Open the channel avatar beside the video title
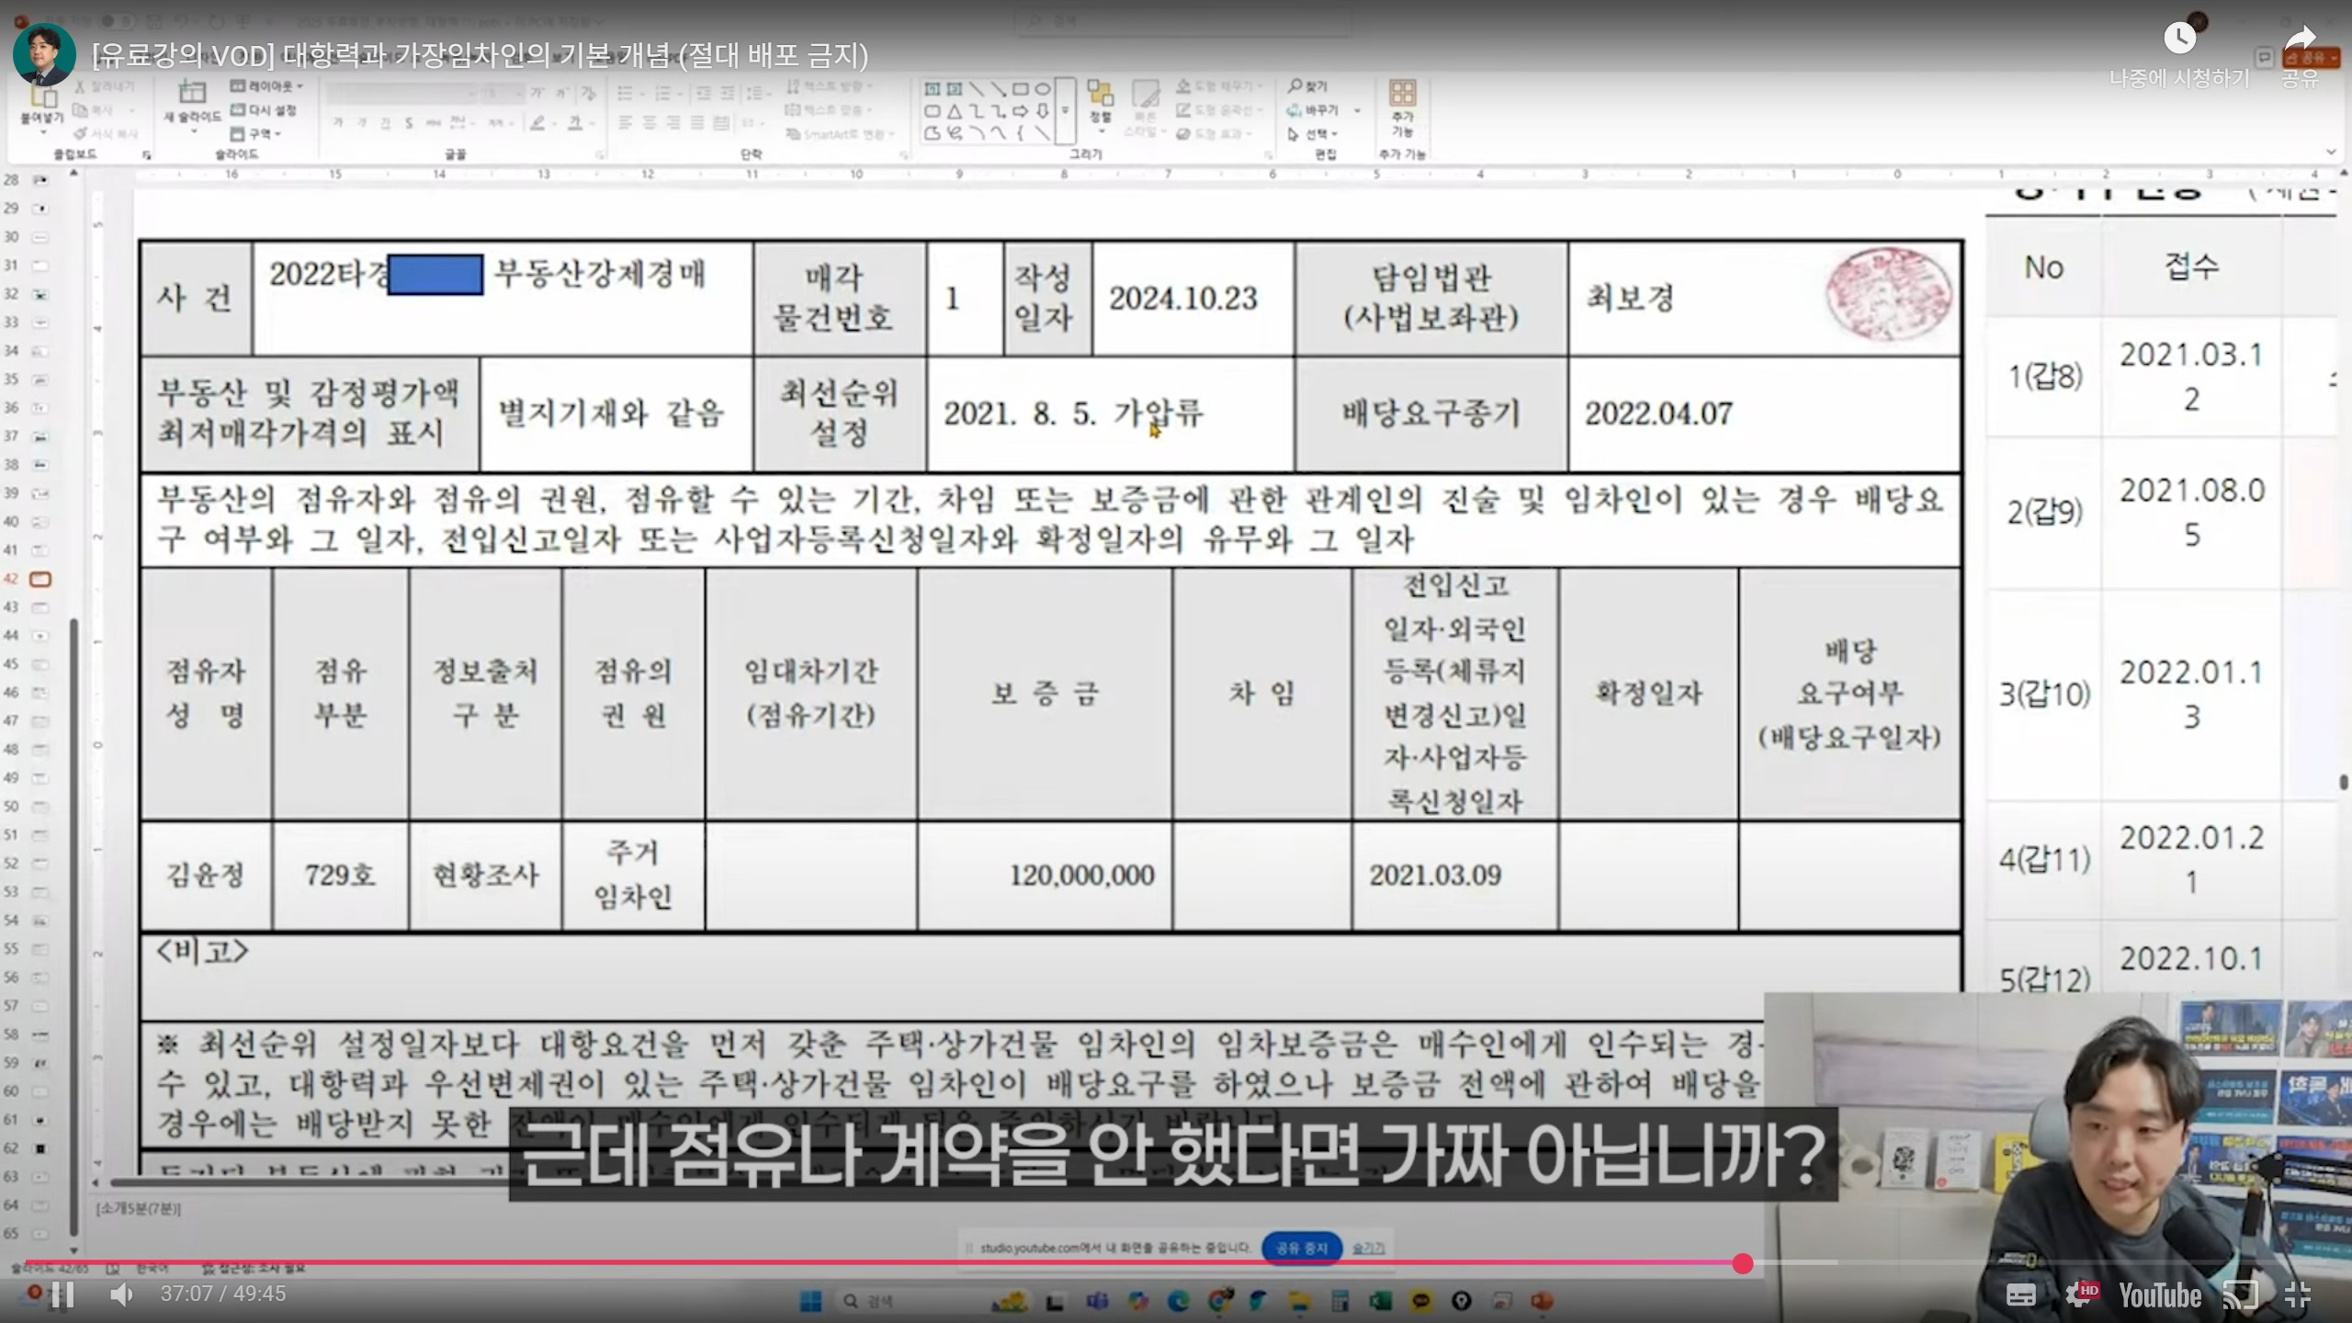 click(x=44, y=54)
